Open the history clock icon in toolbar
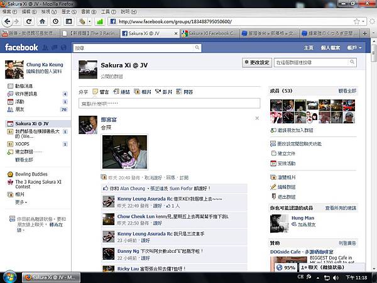The image size is (377, 283). pos(55,21)
